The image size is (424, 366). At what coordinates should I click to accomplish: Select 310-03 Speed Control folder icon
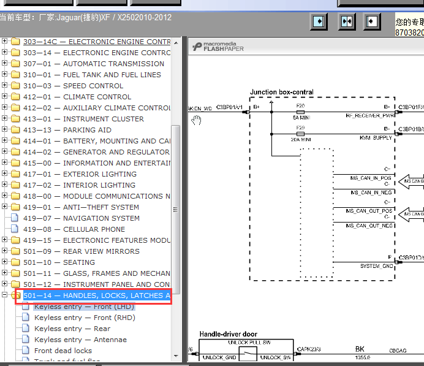15,85
